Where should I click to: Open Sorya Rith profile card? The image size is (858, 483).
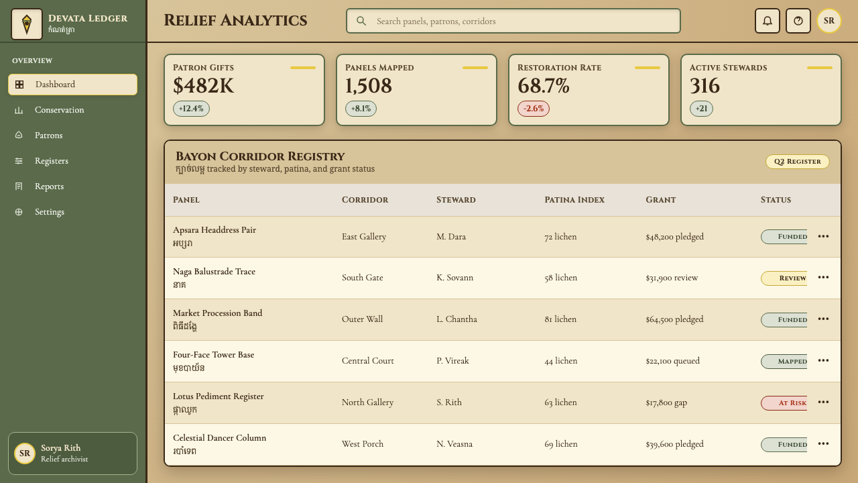click(x=72, y=453)
